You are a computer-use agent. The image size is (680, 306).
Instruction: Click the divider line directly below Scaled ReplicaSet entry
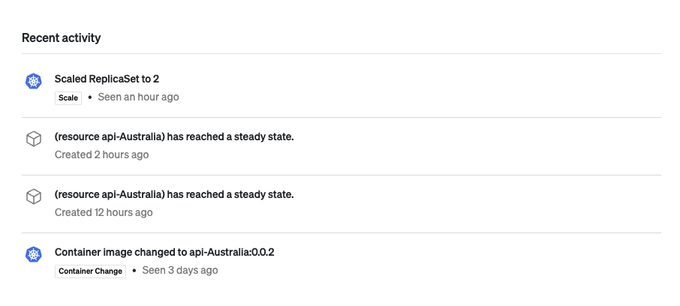(341, 118)
